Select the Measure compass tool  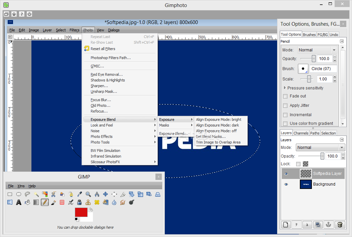[x=97, y=194]
